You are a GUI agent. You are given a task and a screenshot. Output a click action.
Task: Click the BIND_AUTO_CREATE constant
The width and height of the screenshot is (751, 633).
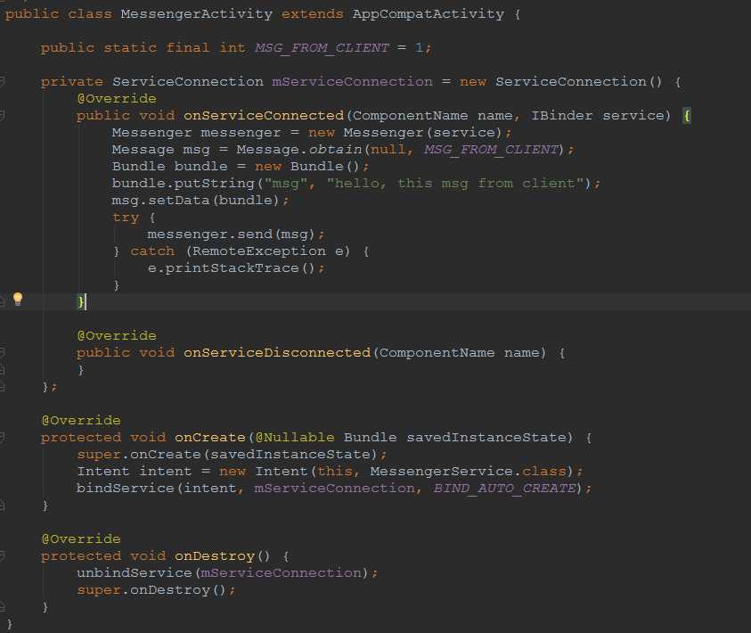(504, 488)
